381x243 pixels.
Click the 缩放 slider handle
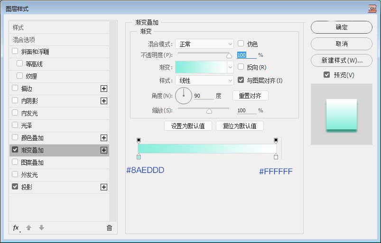tap(209, 111)
